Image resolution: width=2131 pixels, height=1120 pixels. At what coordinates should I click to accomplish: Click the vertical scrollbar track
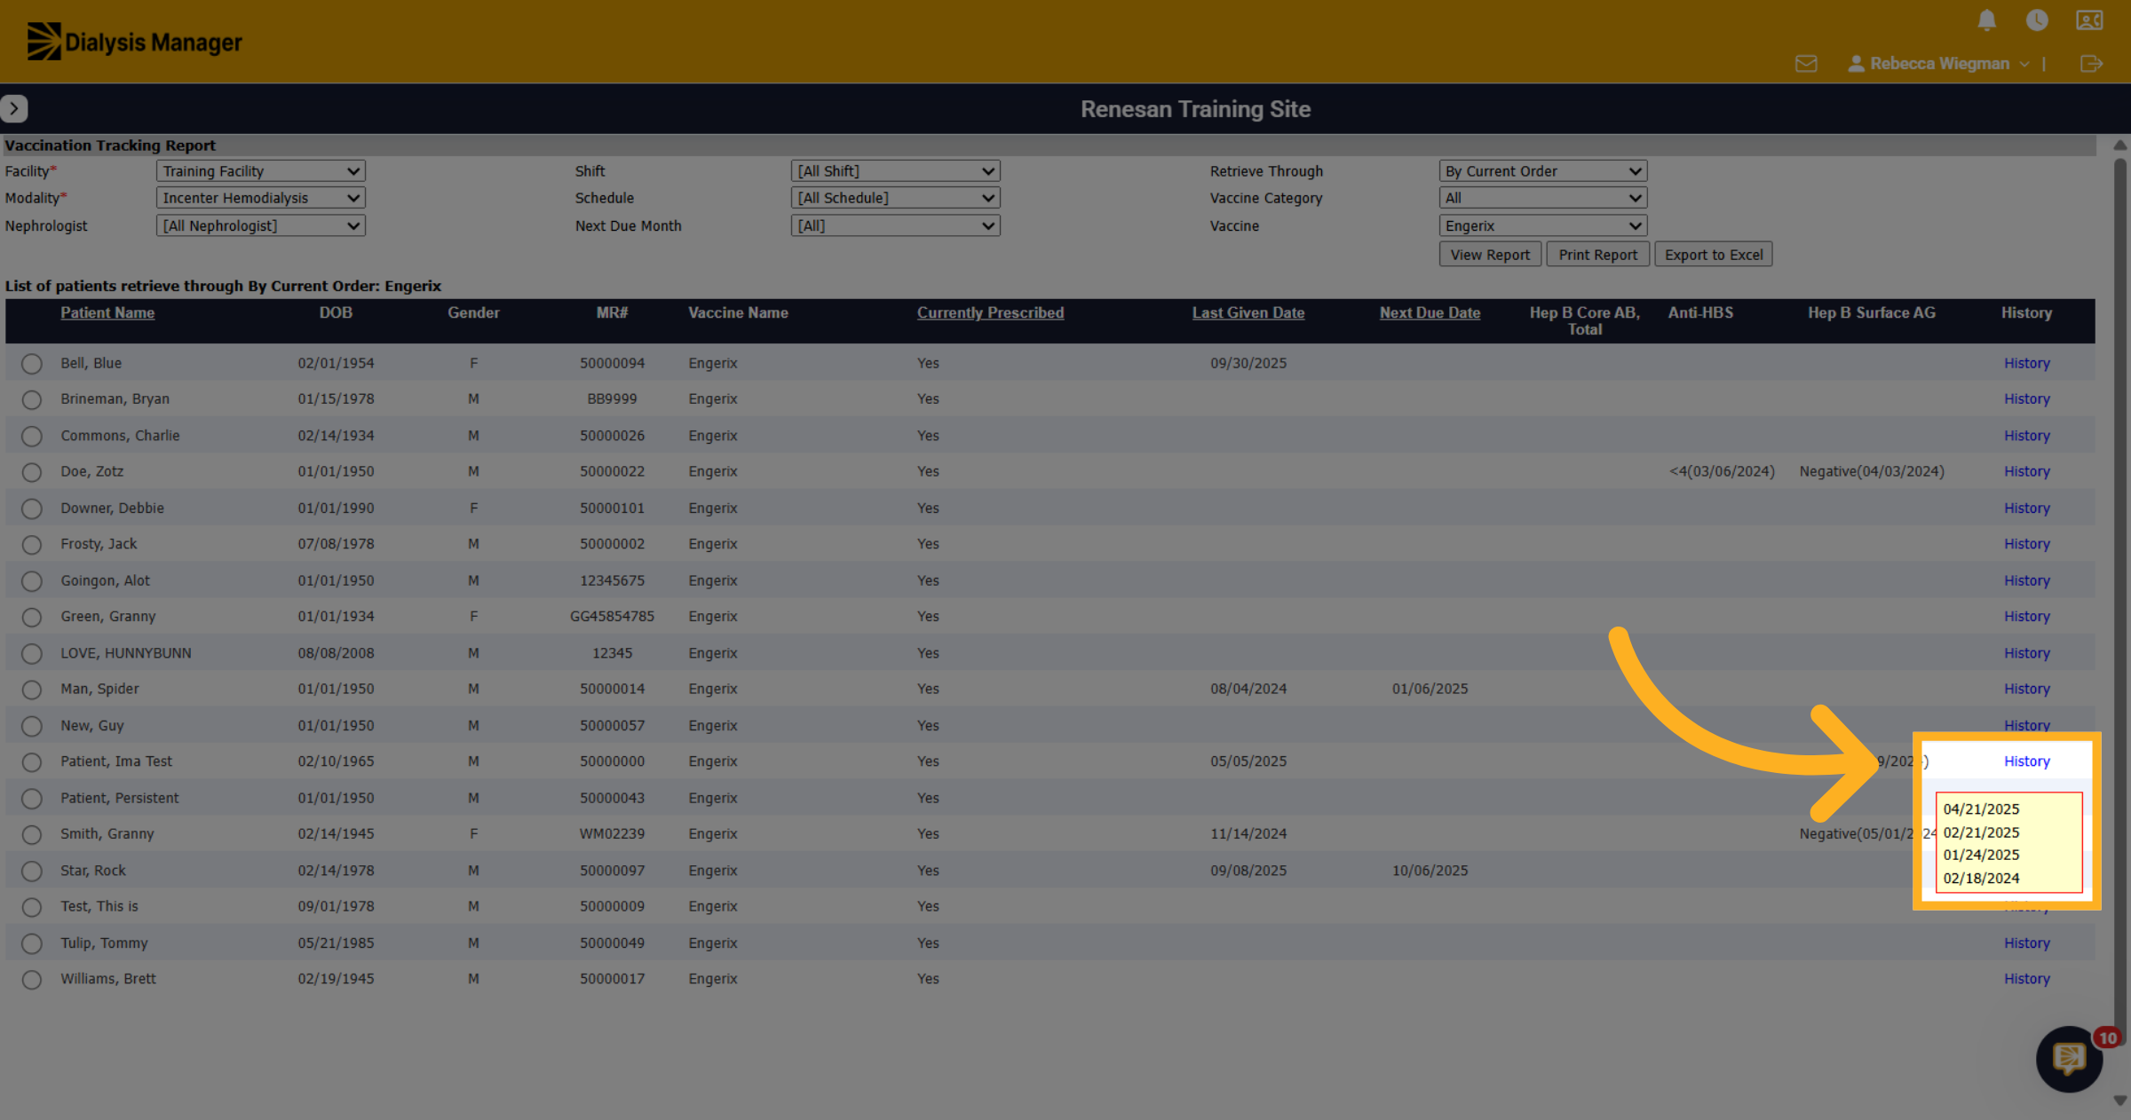(x=2120, y=621)
